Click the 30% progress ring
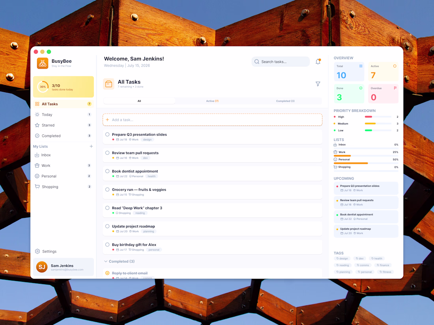This screenshot has height=325, width=434. click(43, 87)
